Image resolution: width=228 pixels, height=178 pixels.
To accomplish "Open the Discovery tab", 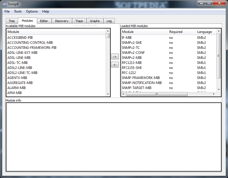I will click(62, 21).
